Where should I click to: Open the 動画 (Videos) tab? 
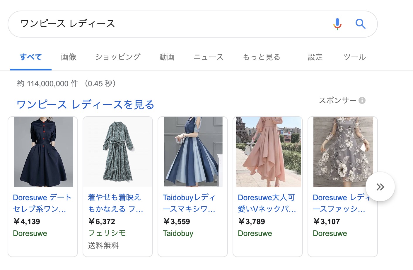pos(167,57)
